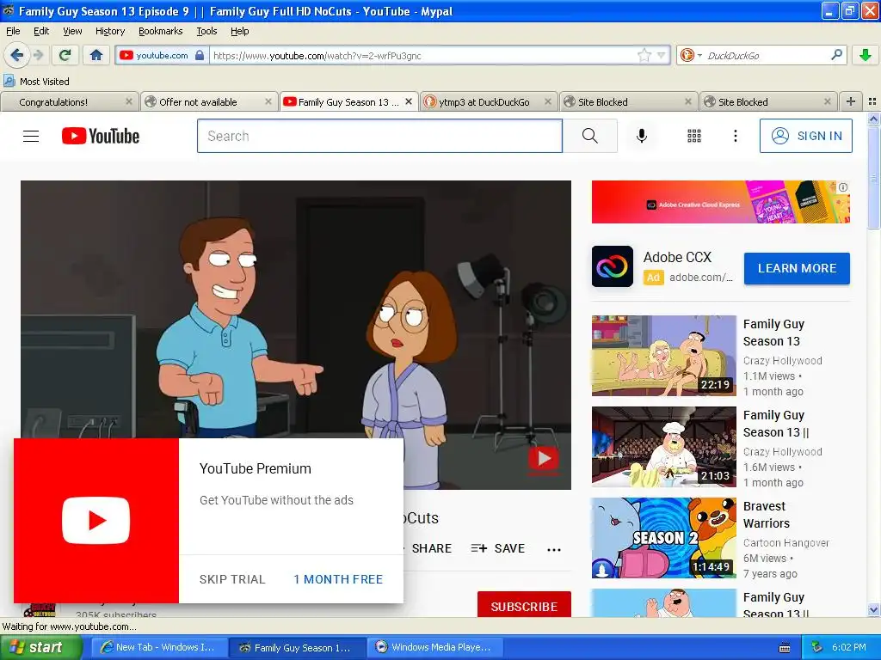Click the SHARE button below the video

click(x=431, y=548)
